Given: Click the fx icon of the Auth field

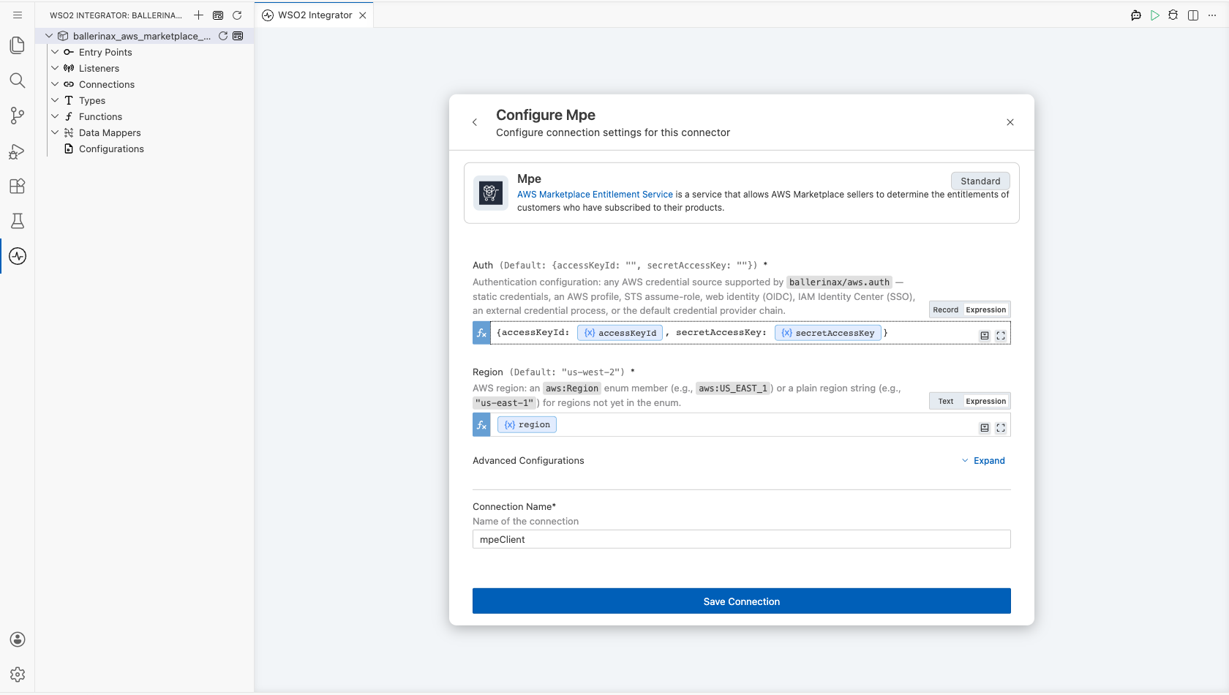Looking at the screenshot, I should pyautogui.click(x=481, y=333).
